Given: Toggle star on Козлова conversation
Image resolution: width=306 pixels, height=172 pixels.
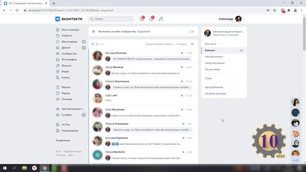Looking at the screenshot, I should pyautogui.click(x=182, y=53).
